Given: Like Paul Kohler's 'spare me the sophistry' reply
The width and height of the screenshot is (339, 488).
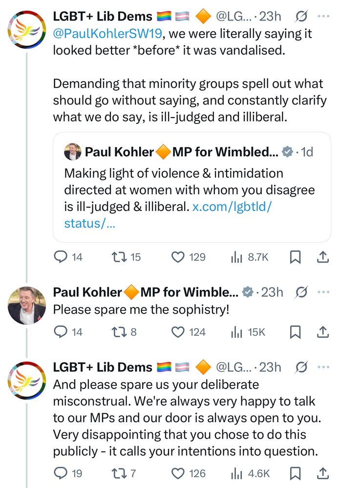Looking at the screenshot, I should tap(179, 332).
